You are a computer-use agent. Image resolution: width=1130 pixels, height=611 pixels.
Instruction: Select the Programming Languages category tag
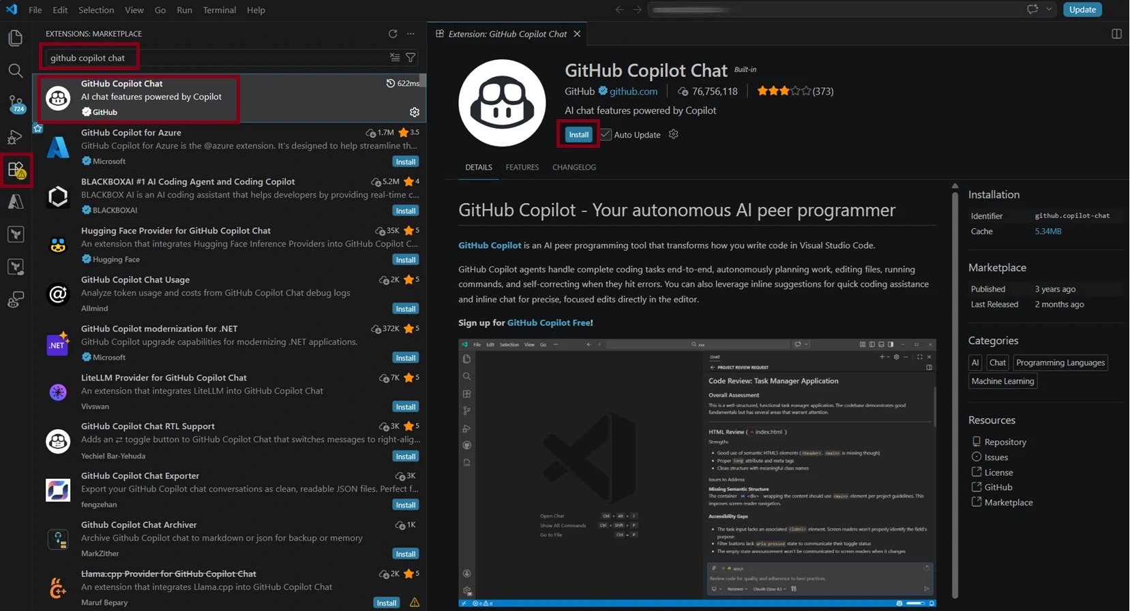(x=1060, y=363)
